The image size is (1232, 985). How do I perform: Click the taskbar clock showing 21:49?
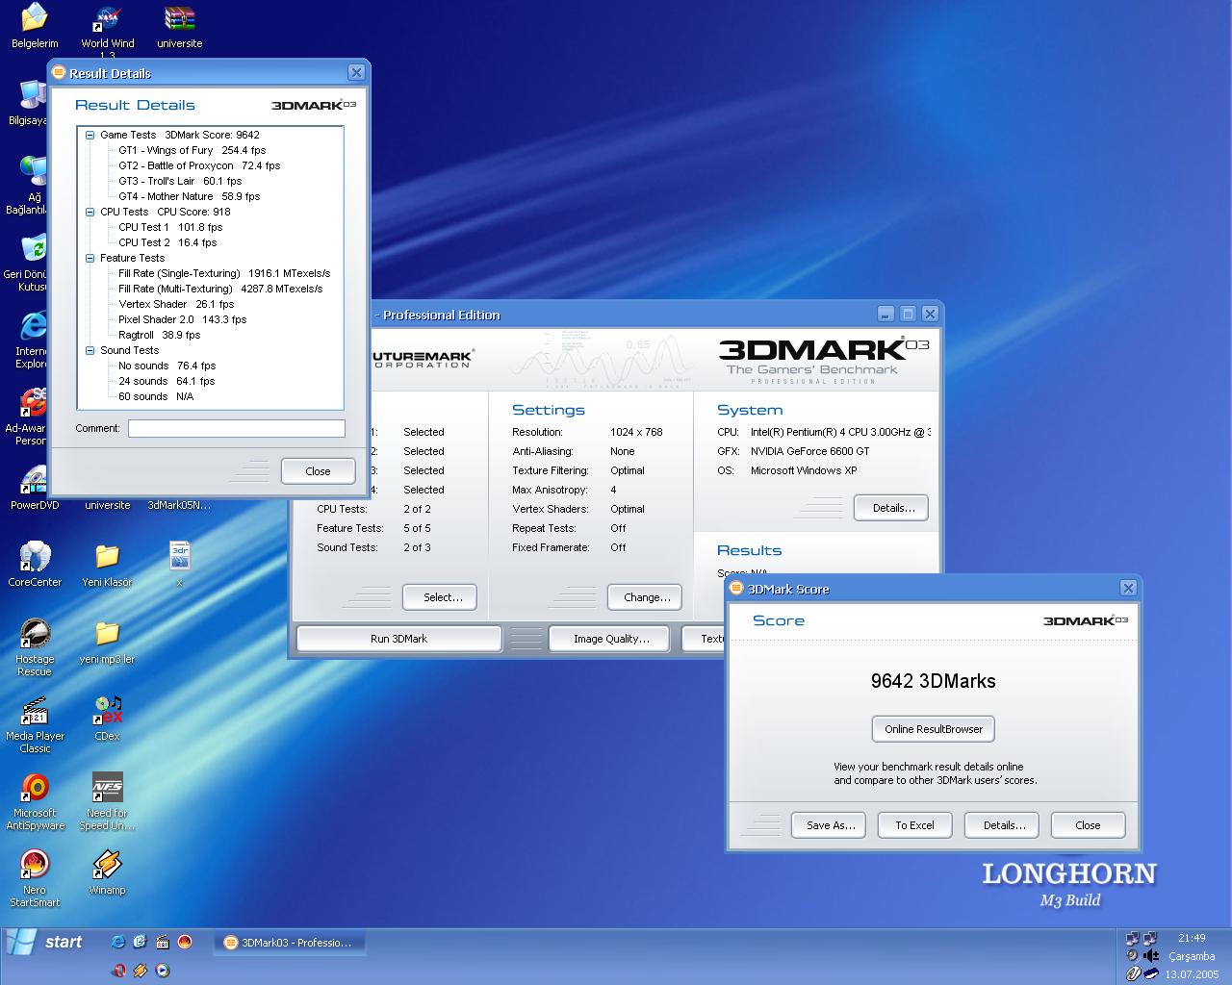1192,938
